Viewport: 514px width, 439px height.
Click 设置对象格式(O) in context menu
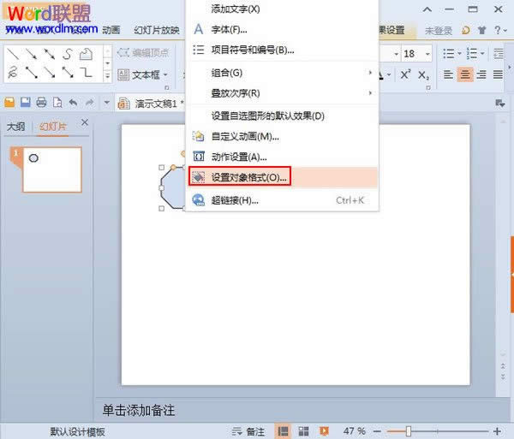click(x=248, y=178)
